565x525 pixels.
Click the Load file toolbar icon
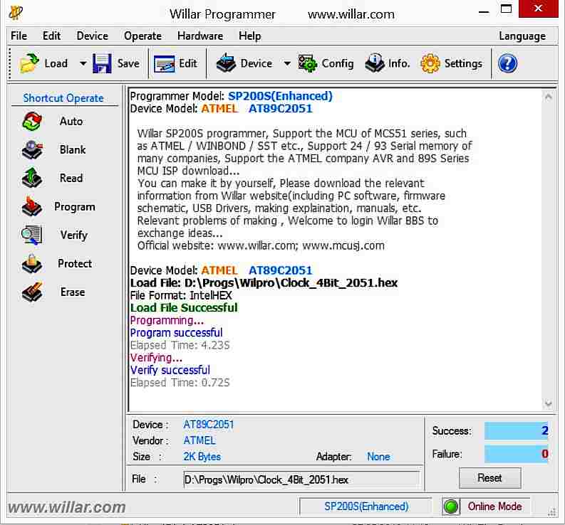point(28,63)
